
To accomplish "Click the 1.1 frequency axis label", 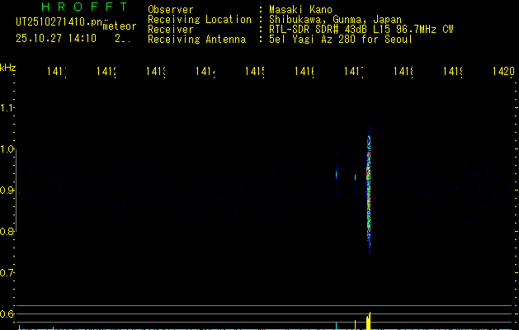I will tap(7, 108).
